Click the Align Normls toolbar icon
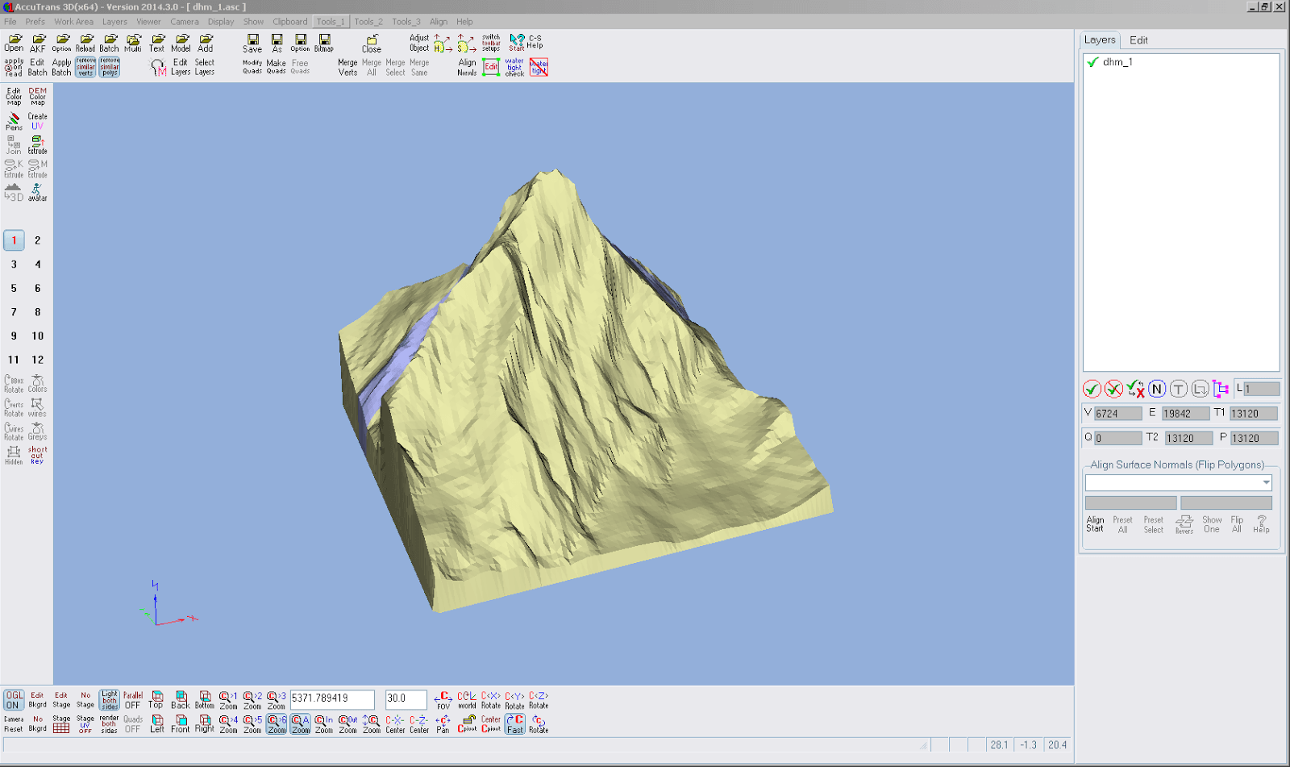Screen dimensions: 1290x767 [x=467, y=67]
